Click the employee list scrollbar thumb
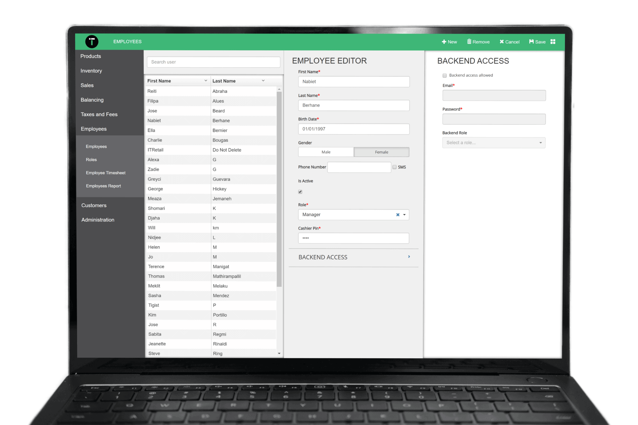638x425 pixels. 279,189
